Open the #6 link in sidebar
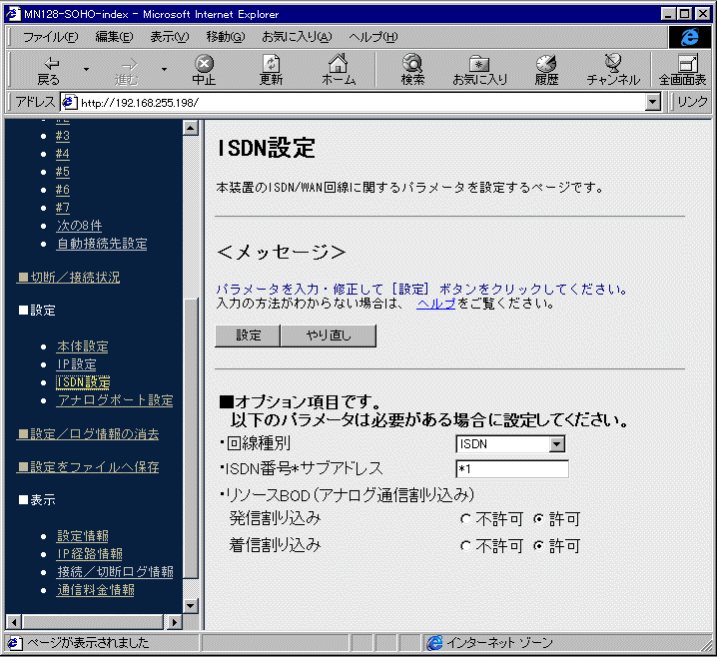The width and height of the screenshot is (717, 657). click(x=63, y=190)
